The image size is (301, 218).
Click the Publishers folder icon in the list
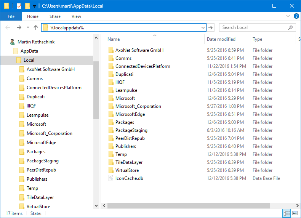(x=111, y=146)
